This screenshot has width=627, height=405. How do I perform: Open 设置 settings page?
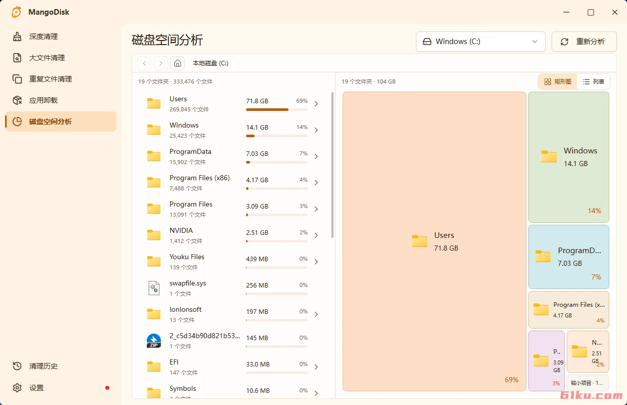point(61,388)
